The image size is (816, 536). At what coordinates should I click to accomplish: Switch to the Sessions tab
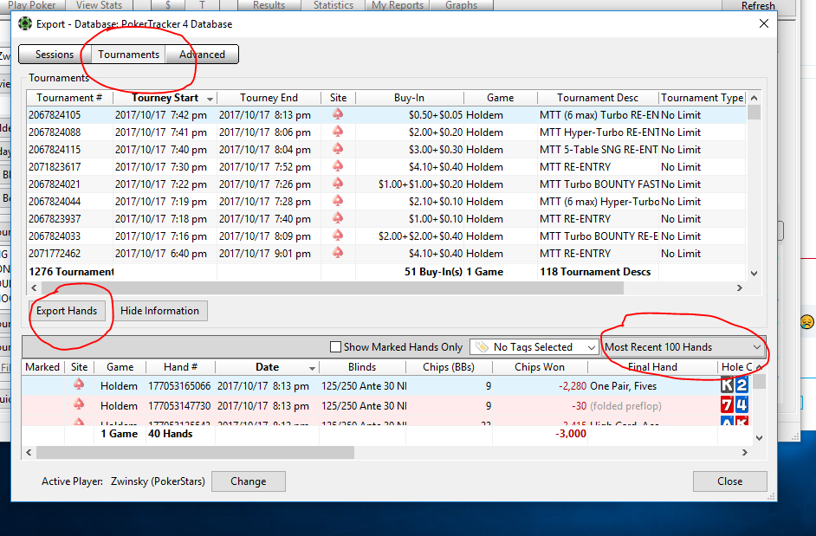pyautogui.click(x=55, y=55)
